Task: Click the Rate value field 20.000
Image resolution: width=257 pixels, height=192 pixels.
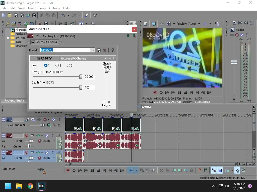Action: (90, 77)
